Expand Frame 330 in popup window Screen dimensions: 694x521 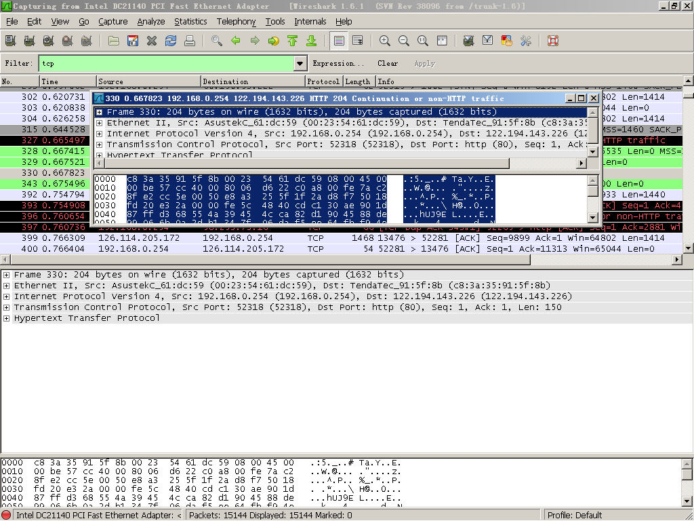[99, 112]
